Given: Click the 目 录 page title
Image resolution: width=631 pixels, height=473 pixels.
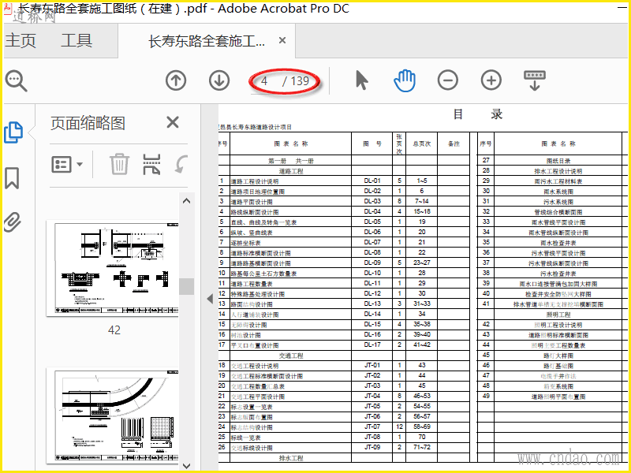Looking at the screenshot, I should tap(478, 114).
